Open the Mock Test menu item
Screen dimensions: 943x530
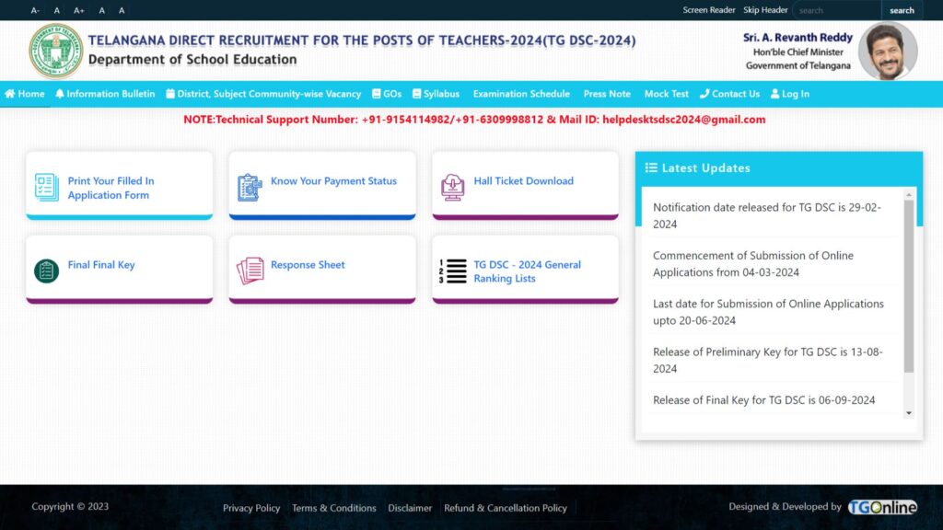click(667, 94)
